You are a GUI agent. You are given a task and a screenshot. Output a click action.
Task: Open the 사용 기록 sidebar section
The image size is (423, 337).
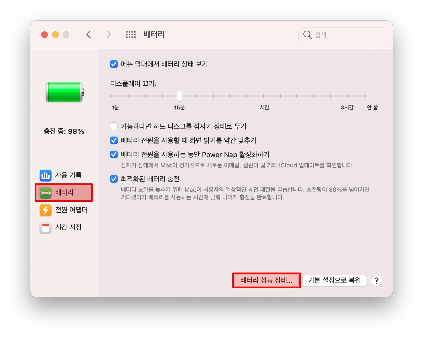[64, 175]
